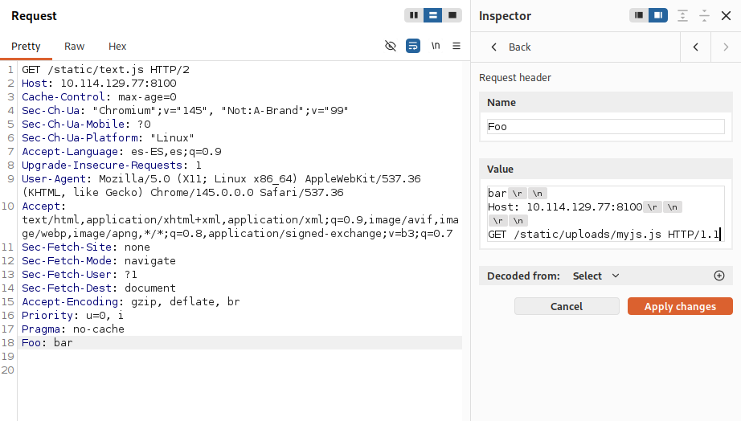Click the header Value text area
The image size is (741, 421).
606,214
